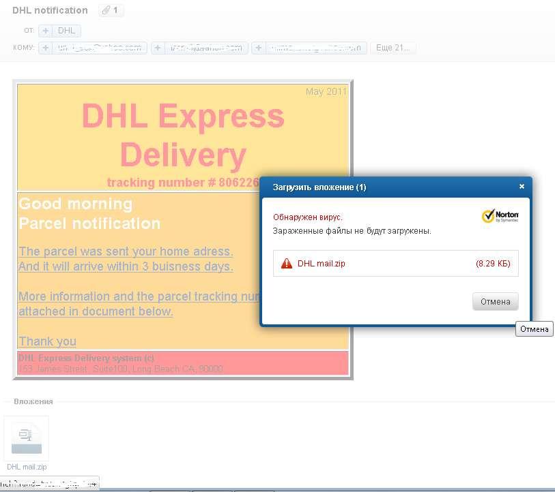Screen dimensions: 555x492
Task: Click the file size (8.29 КБ)
Action: (x=493, y=264)
